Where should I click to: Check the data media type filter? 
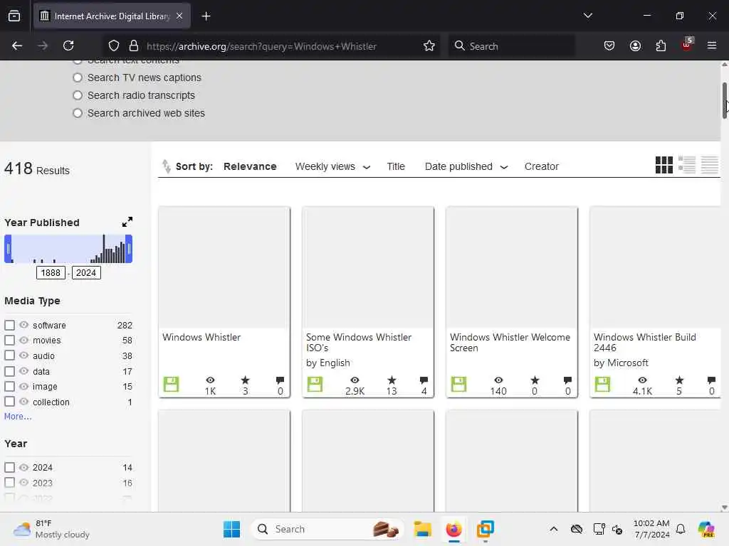[x=10, y=371]
